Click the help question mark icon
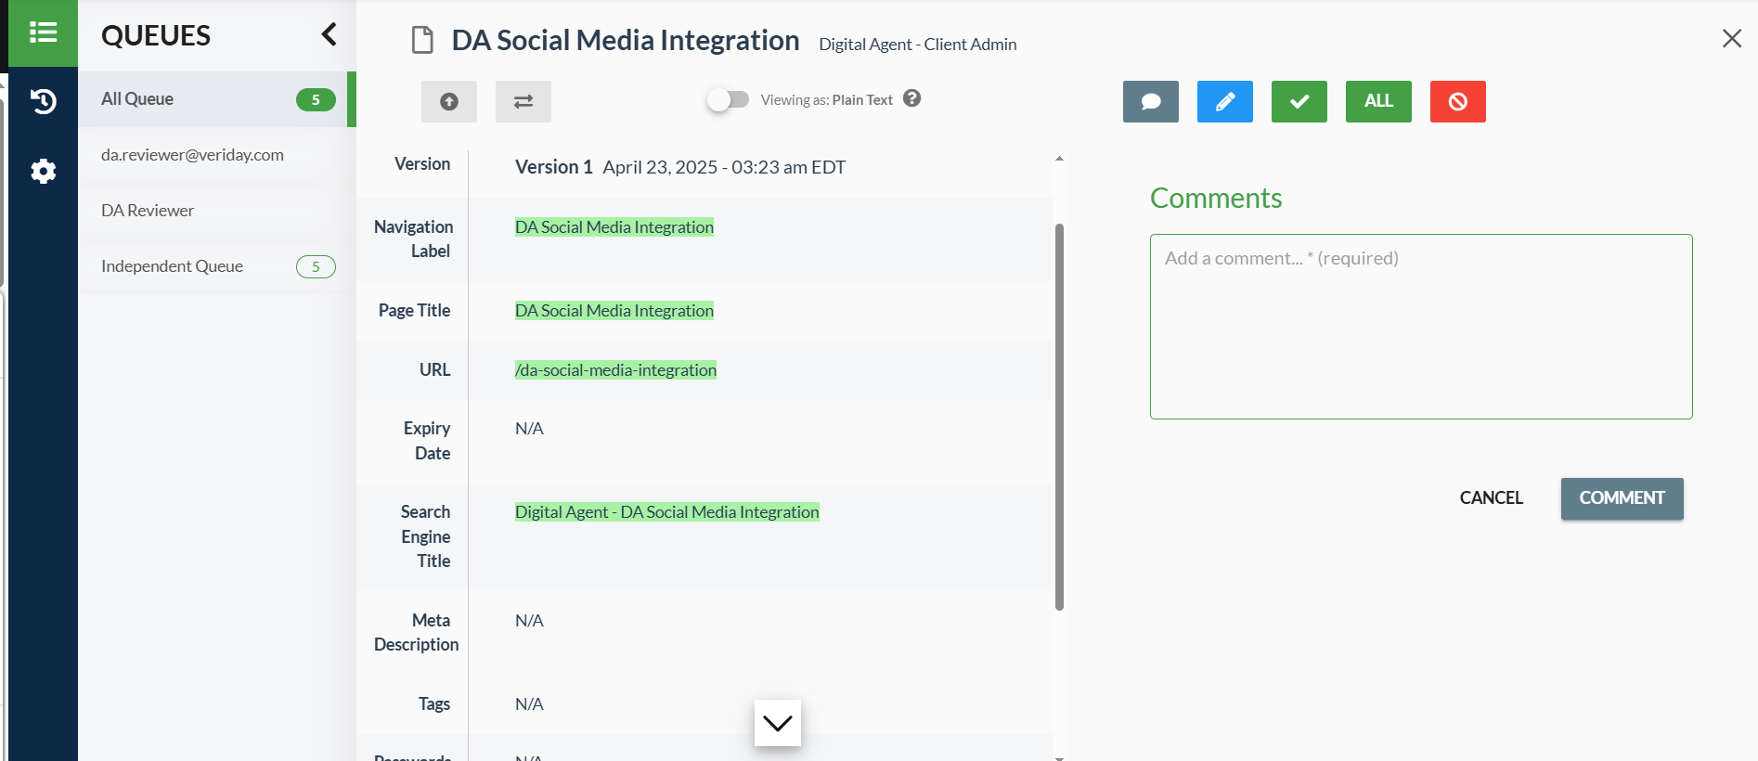Viewport: 1758px width, 761px height. 912,98
